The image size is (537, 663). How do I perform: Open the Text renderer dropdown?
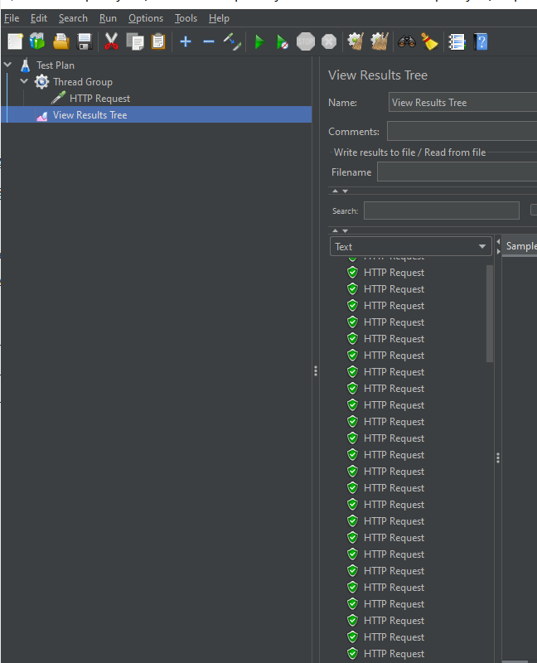click(411, 246)
